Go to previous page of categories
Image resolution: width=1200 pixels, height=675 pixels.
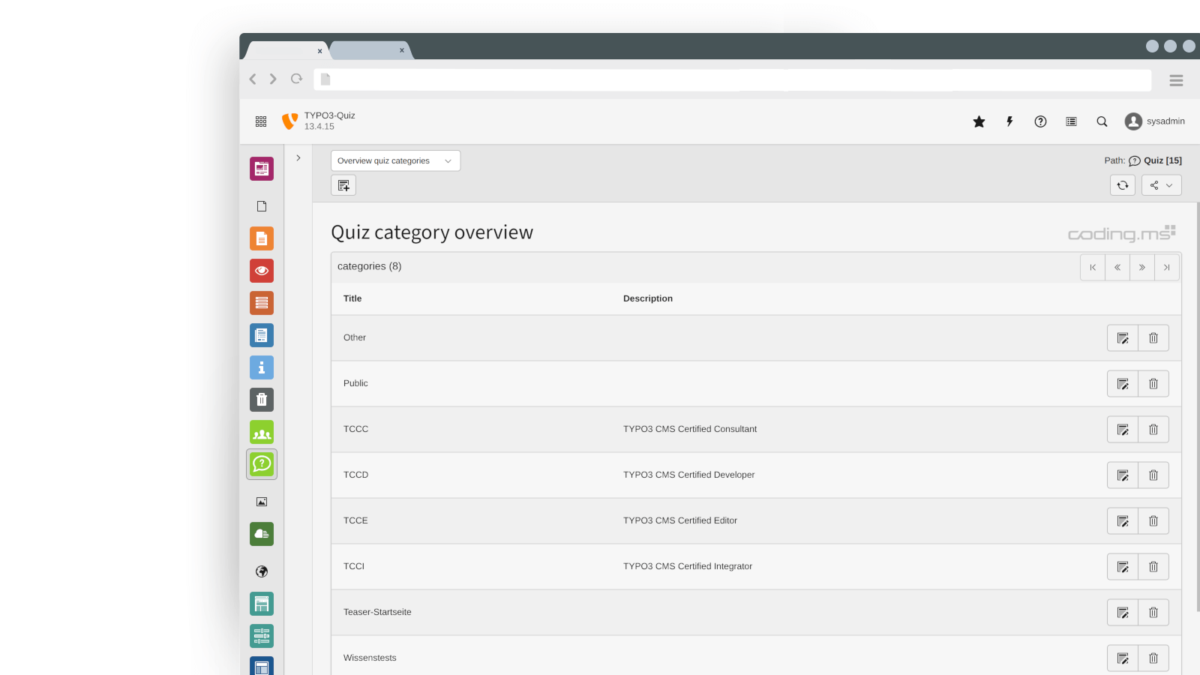click(1117, 267)
